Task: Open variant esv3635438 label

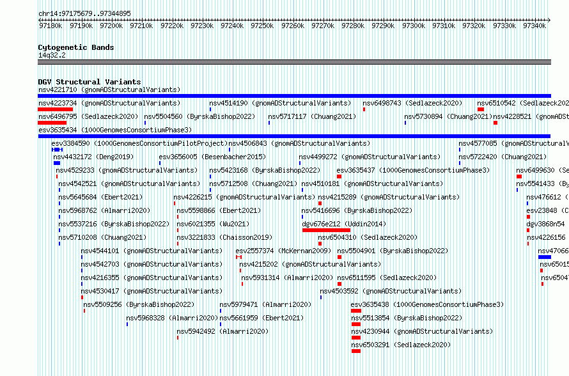Action: [x=428, y=304]
